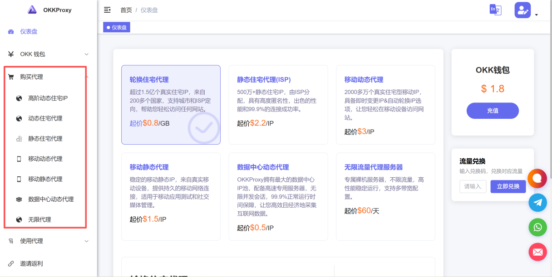This screenshot has width=552, height=277.
Task: Click the globe icon beside 高阶动态住宅IP
Action: pos(19,98)
